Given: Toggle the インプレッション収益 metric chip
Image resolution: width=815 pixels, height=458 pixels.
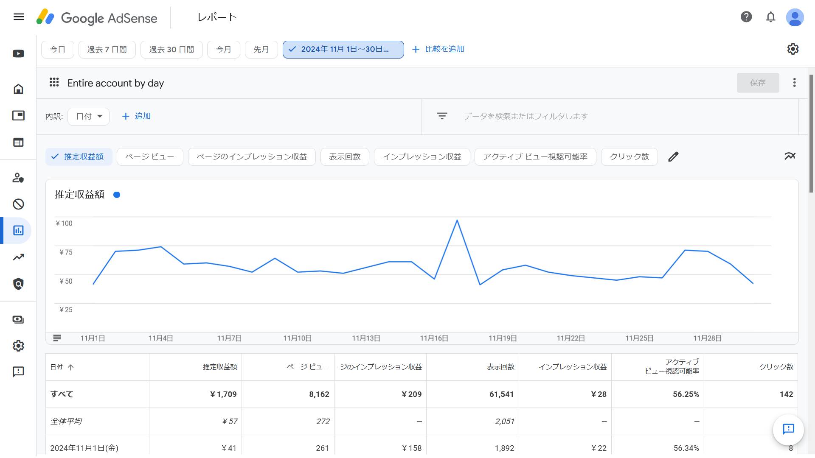Looking at the screenshot, I should click(x=422, y=157).
